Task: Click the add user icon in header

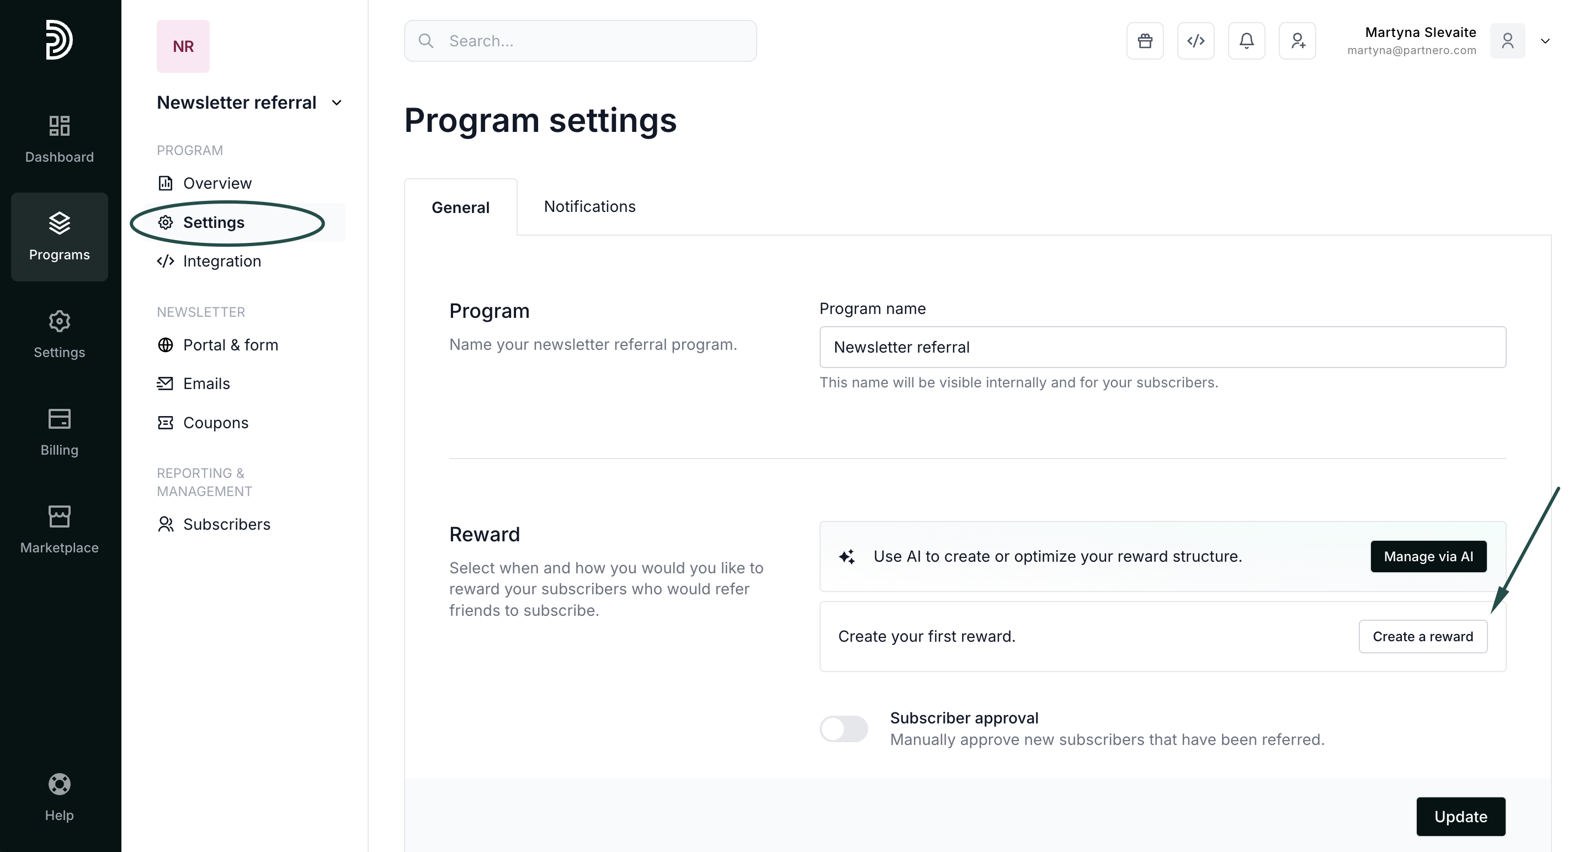Action: pos(1297,41)
